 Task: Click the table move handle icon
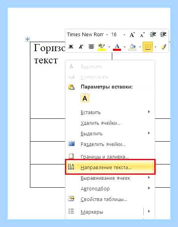click(x=27, y=39)
